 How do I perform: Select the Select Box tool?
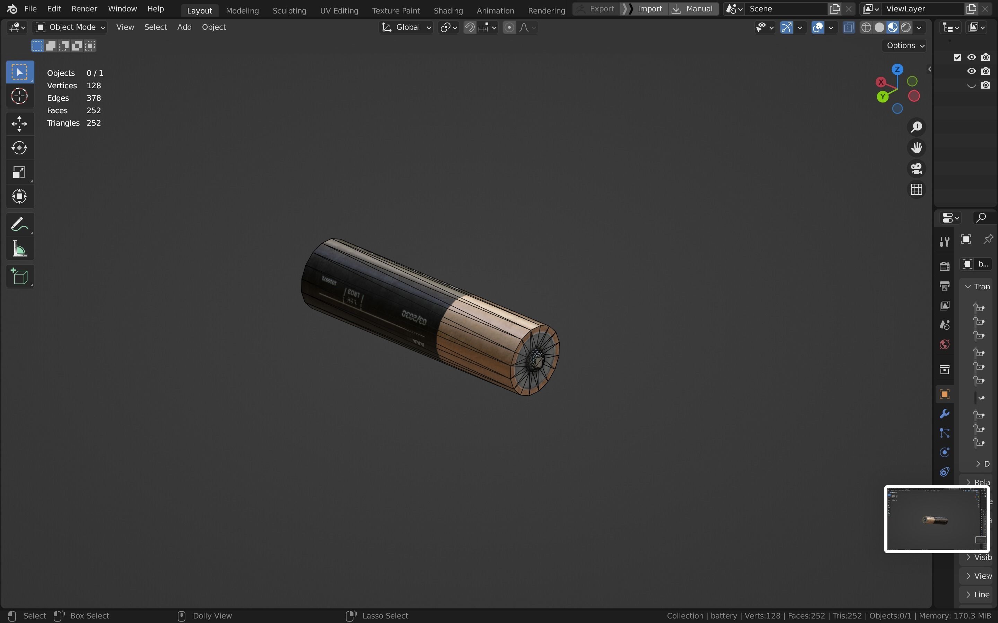point(20,73)
